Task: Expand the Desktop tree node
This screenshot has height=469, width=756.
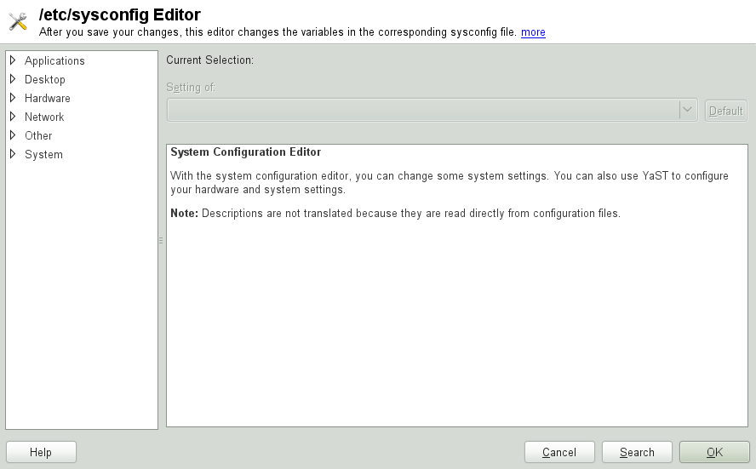Action: pyautogui.click(x=13, y=79)
